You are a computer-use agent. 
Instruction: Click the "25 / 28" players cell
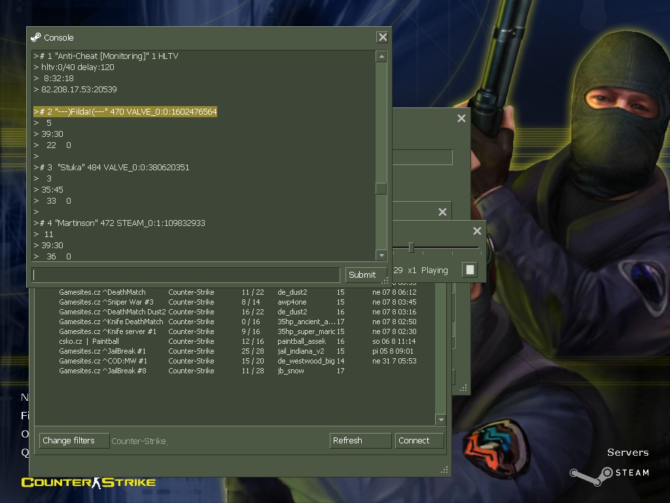(x=253, y=351)
